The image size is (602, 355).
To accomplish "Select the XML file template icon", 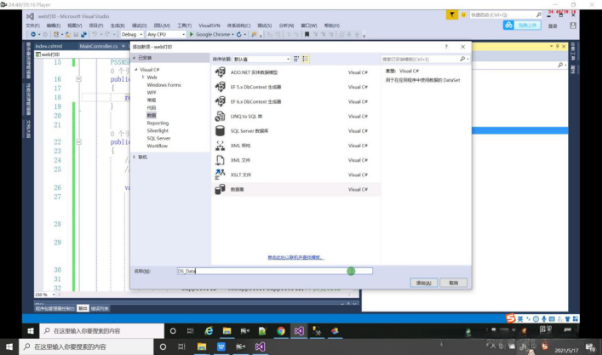I will [220, 160].
